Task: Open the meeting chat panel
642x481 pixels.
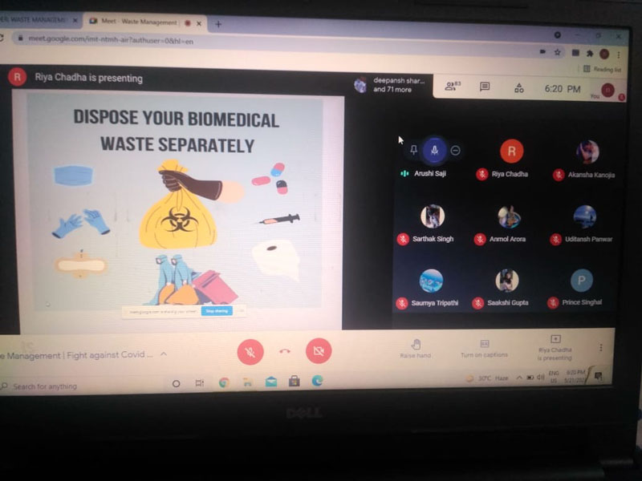Action: tap(485, 87)
